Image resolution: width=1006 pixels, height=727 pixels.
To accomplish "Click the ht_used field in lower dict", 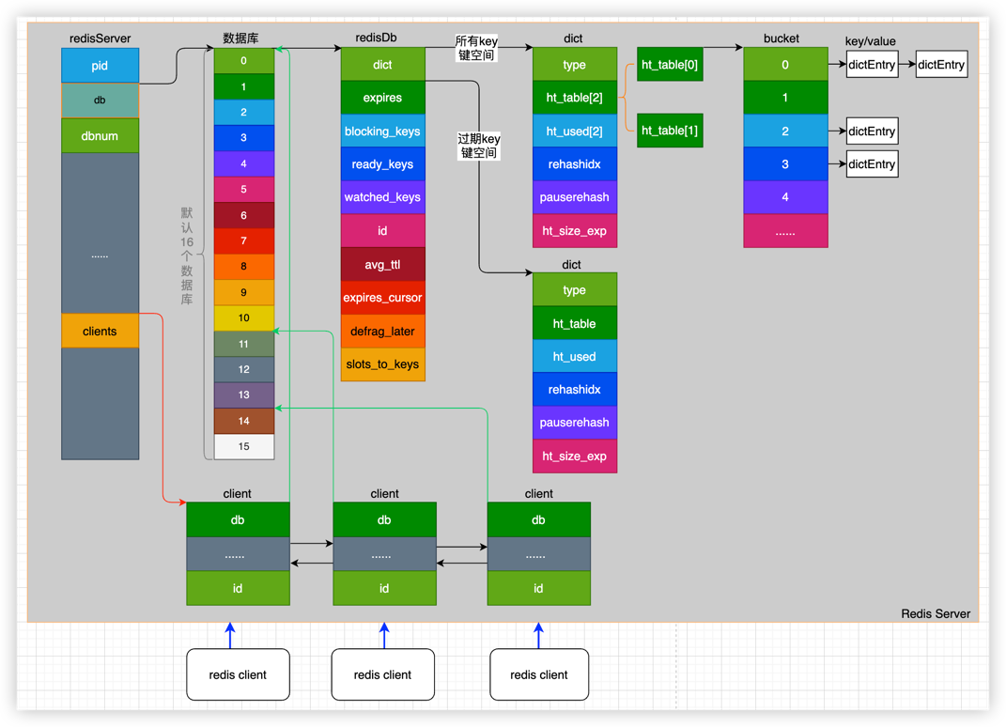I will 574,356.
